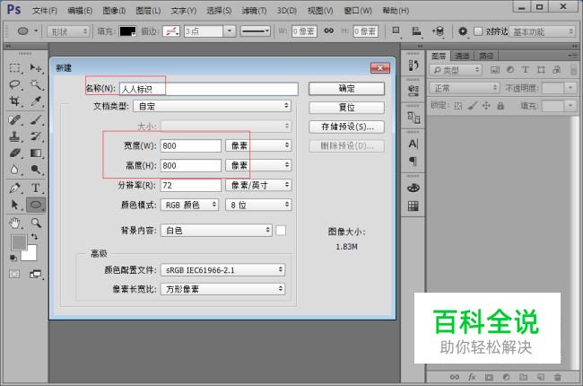Swap foreground and background colors icon
Image resolution: width=583 pixels, height=386 pixels.
(x=34, y=236)
